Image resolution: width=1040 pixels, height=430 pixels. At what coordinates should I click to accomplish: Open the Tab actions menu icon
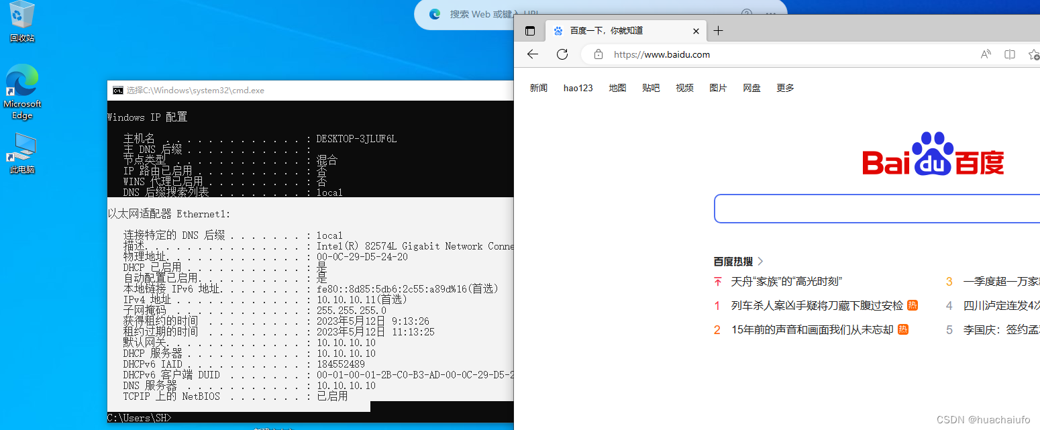[529, 30]
